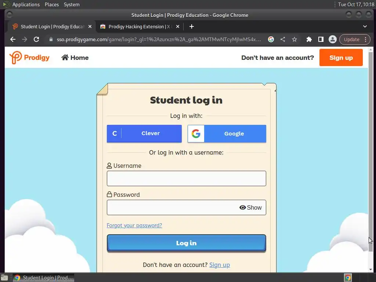
Task: Click Chrome icon in bottom panel tray
Action: point(348,278)
